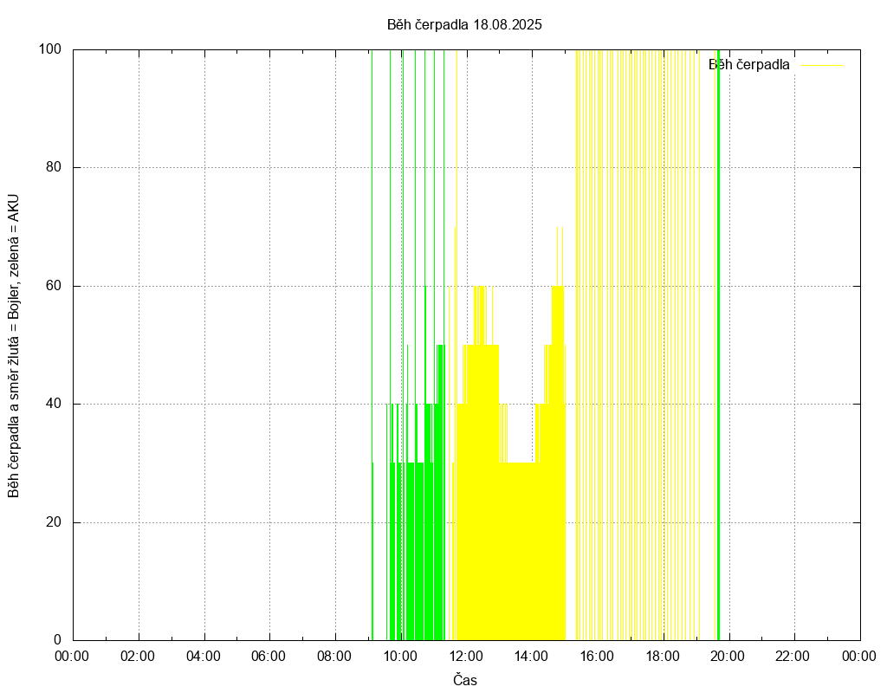Click the x-axis tick '18:00'
887x693 pixels.
pyautogui.click(x=663, y=657)
